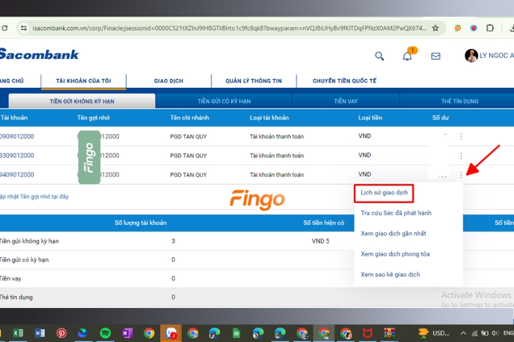Click Thẻ tín dụng summary row
This screenshot has height=342, width=514.
coord(257,297)
